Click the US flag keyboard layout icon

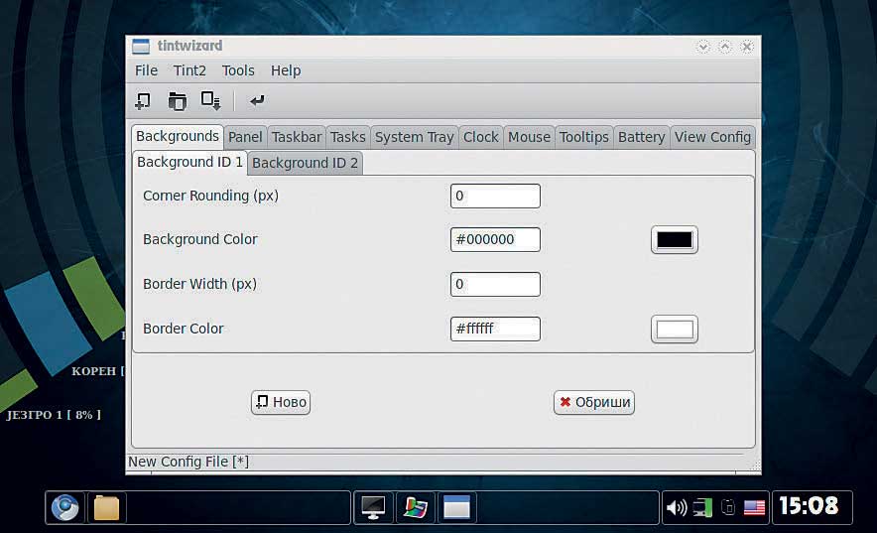click(754, 508)
